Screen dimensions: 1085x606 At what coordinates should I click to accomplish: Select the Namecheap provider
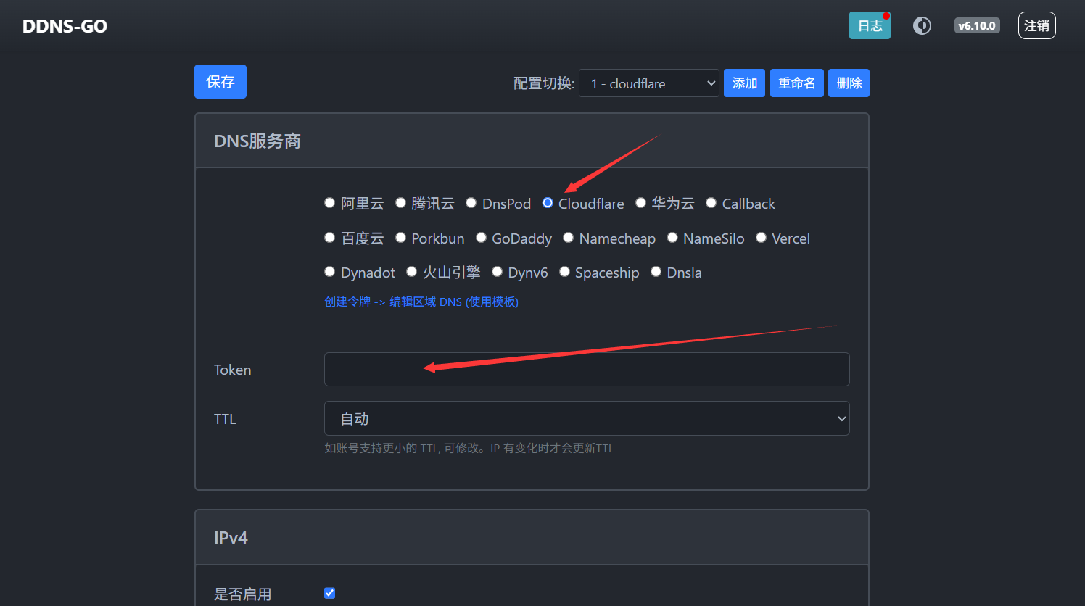click(x=569, y=238)
